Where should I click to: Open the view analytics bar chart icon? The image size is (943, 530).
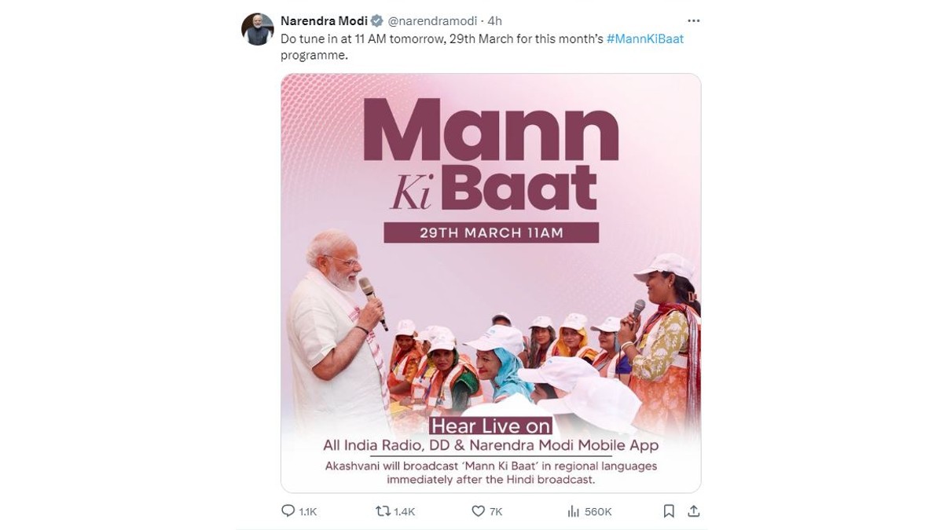573,511
